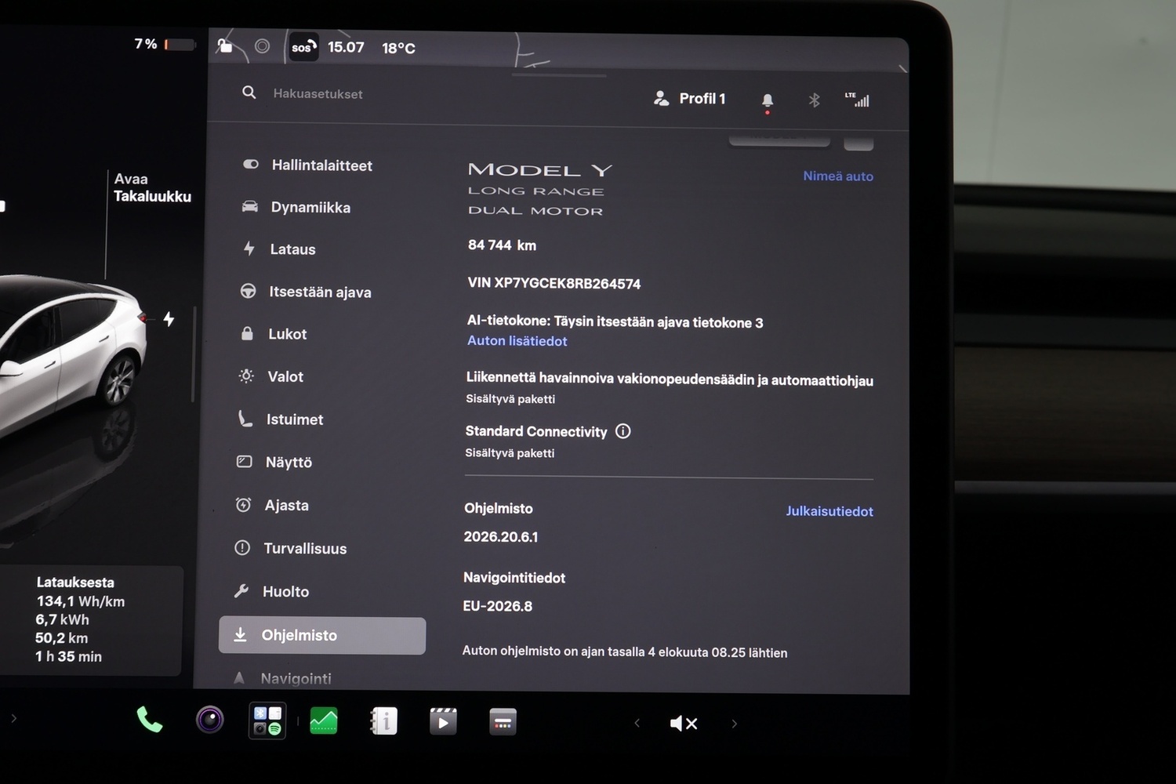Select the highlighted Ohjelmisto menu item

click(322, 636)
